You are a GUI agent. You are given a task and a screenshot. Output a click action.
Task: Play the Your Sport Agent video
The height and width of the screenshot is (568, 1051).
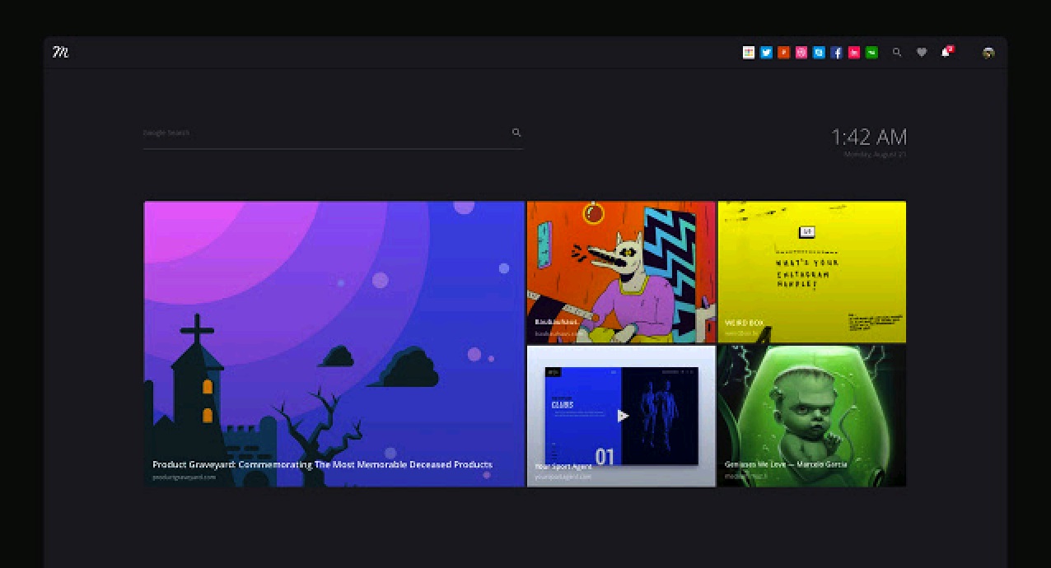coord(623,417)
